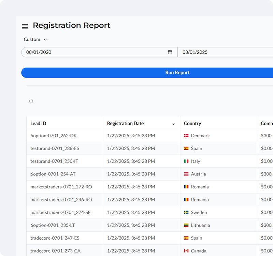Select lead testbrand-0701_250-IT
273x256 pixels.
tap(54, 161)
